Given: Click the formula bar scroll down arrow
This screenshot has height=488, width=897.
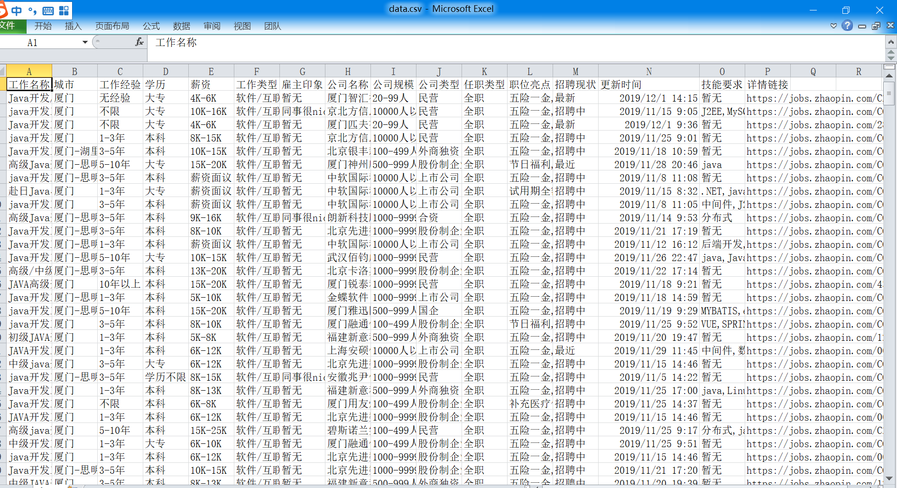Looking at the screenshot, I should 891,58.
